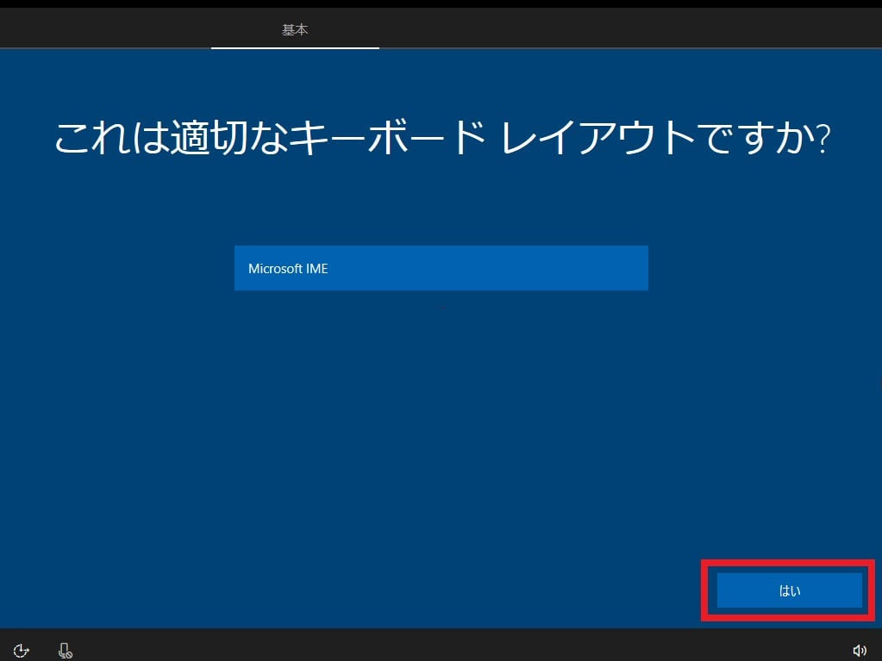Screen dimensions: 882x661
Task: Select the Microsoft IME keyboard layout
Action: click(x=441, y=268)
